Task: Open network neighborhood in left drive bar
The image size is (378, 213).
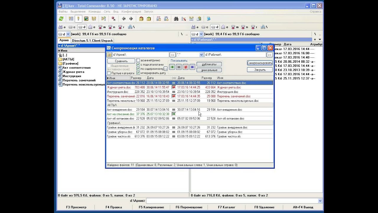Action: click(x=132, y=27)
